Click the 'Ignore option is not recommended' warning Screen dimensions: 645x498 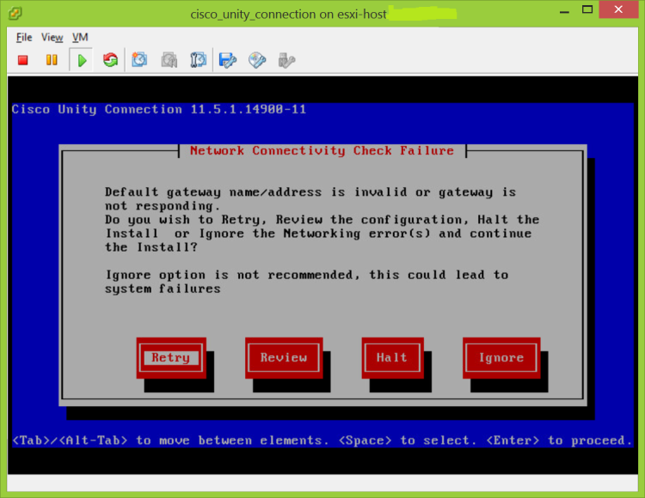point(306,282)
